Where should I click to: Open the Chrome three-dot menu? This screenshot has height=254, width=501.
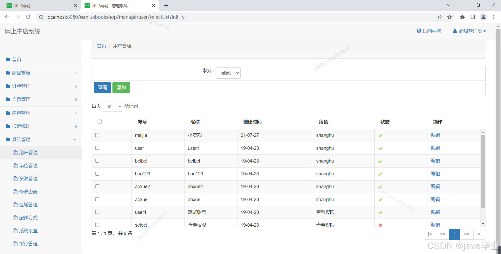[x=494, y=17]
